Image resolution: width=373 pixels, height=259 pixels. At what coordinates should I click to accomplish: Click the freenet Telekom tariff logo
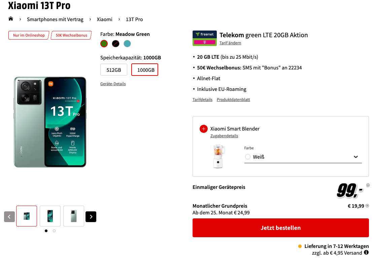205,38
